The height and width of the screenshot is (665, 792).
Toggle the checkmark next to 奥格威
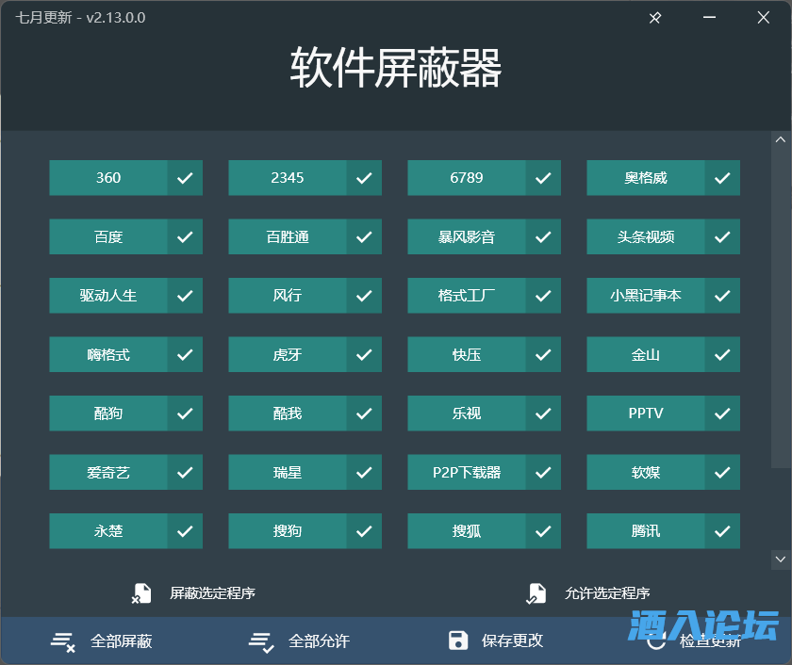coord(722,178)
